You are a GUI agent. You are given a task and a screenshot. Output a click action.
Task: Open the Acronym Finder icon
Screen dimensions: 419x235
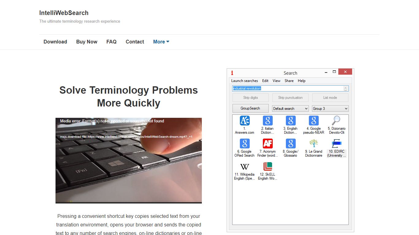click(267, 144)
